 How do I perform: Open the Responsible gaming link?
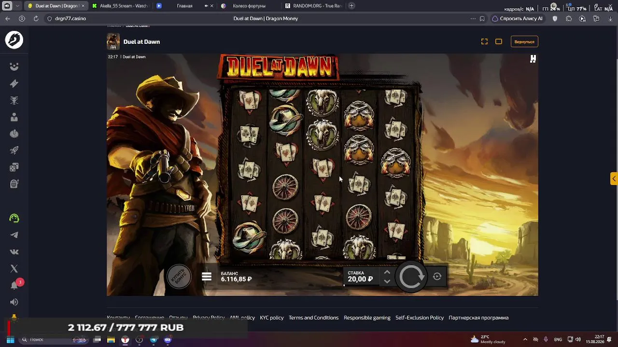tap(367, 318)
